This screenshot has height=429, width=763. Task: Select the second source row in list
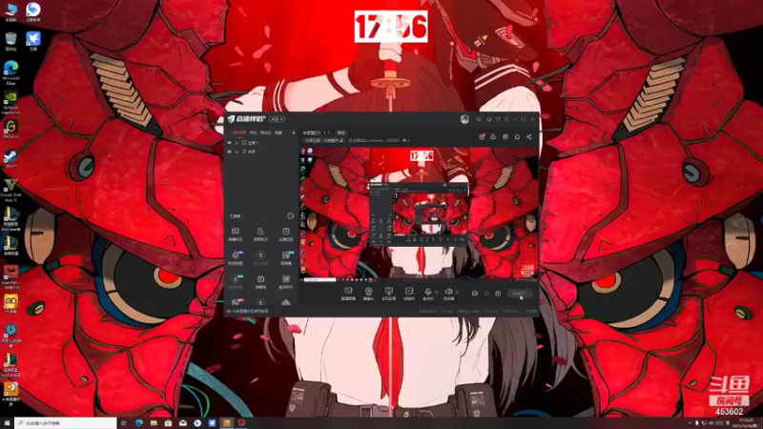pos(261,152)
